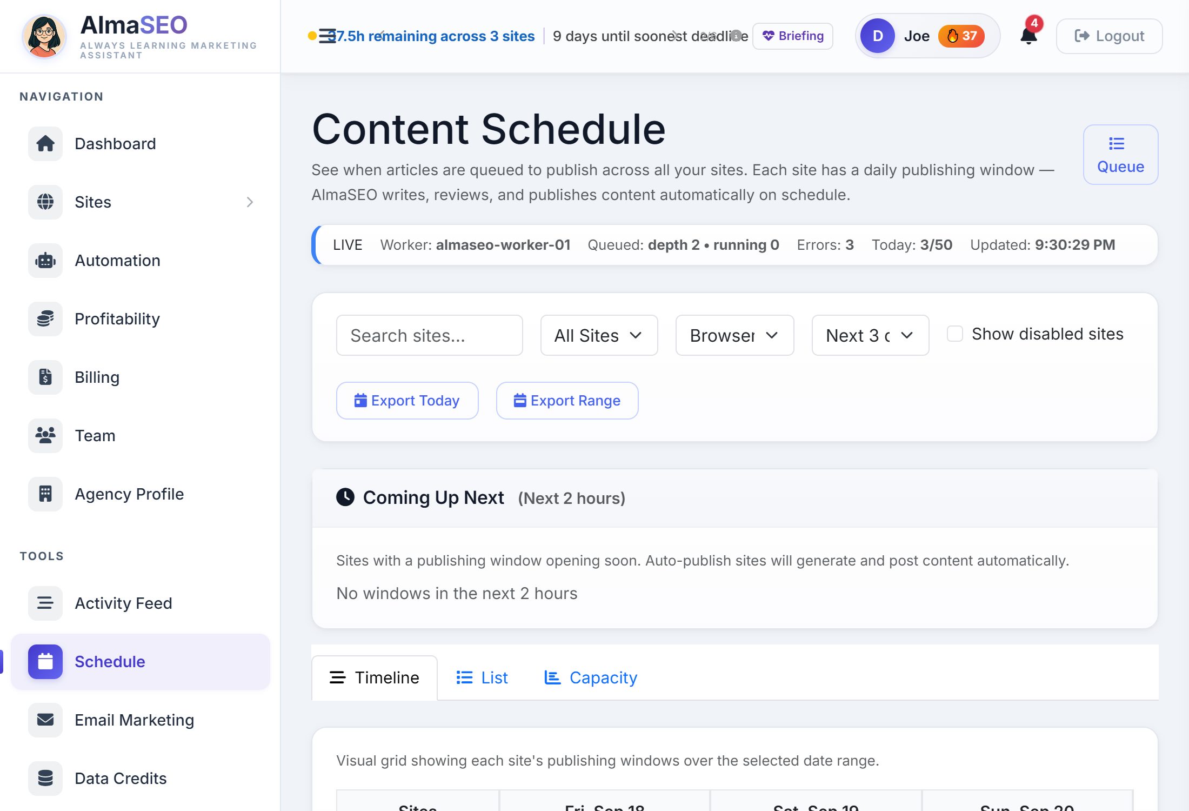Click the 37.5h remaining across 3 sites link
The height and width of the screenshot is (811, 1189).
click(x=431, y=36)
